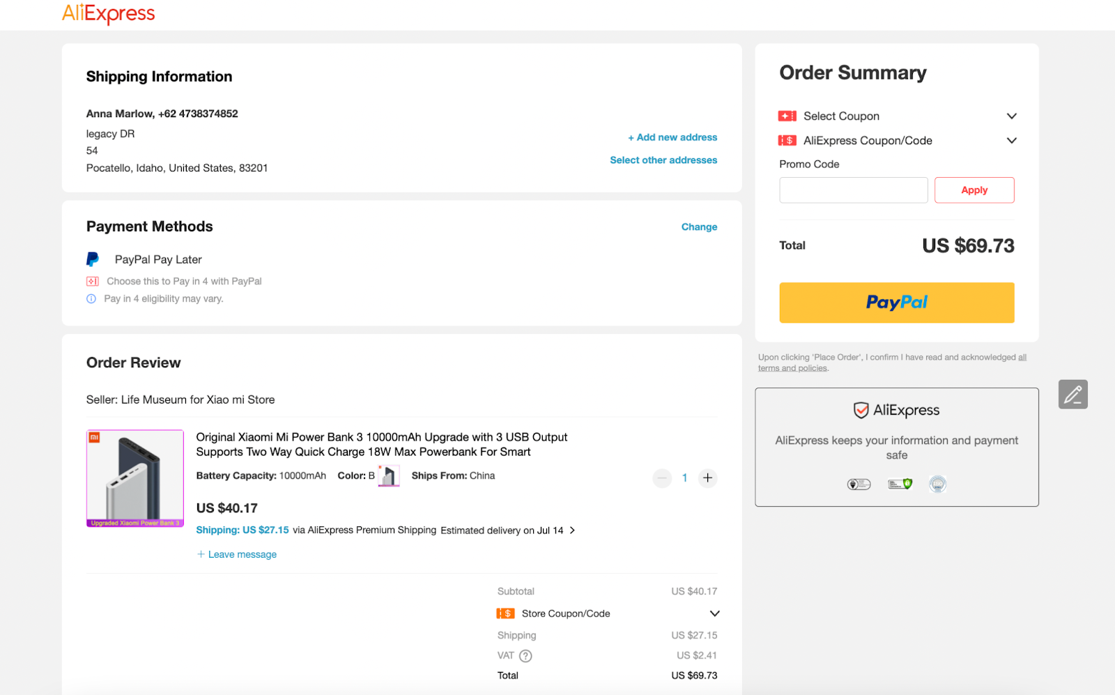Screen dimensions: 1115x695
Task: Click the Pay in 4 eligibility info icon
Action: click(91, 299)
